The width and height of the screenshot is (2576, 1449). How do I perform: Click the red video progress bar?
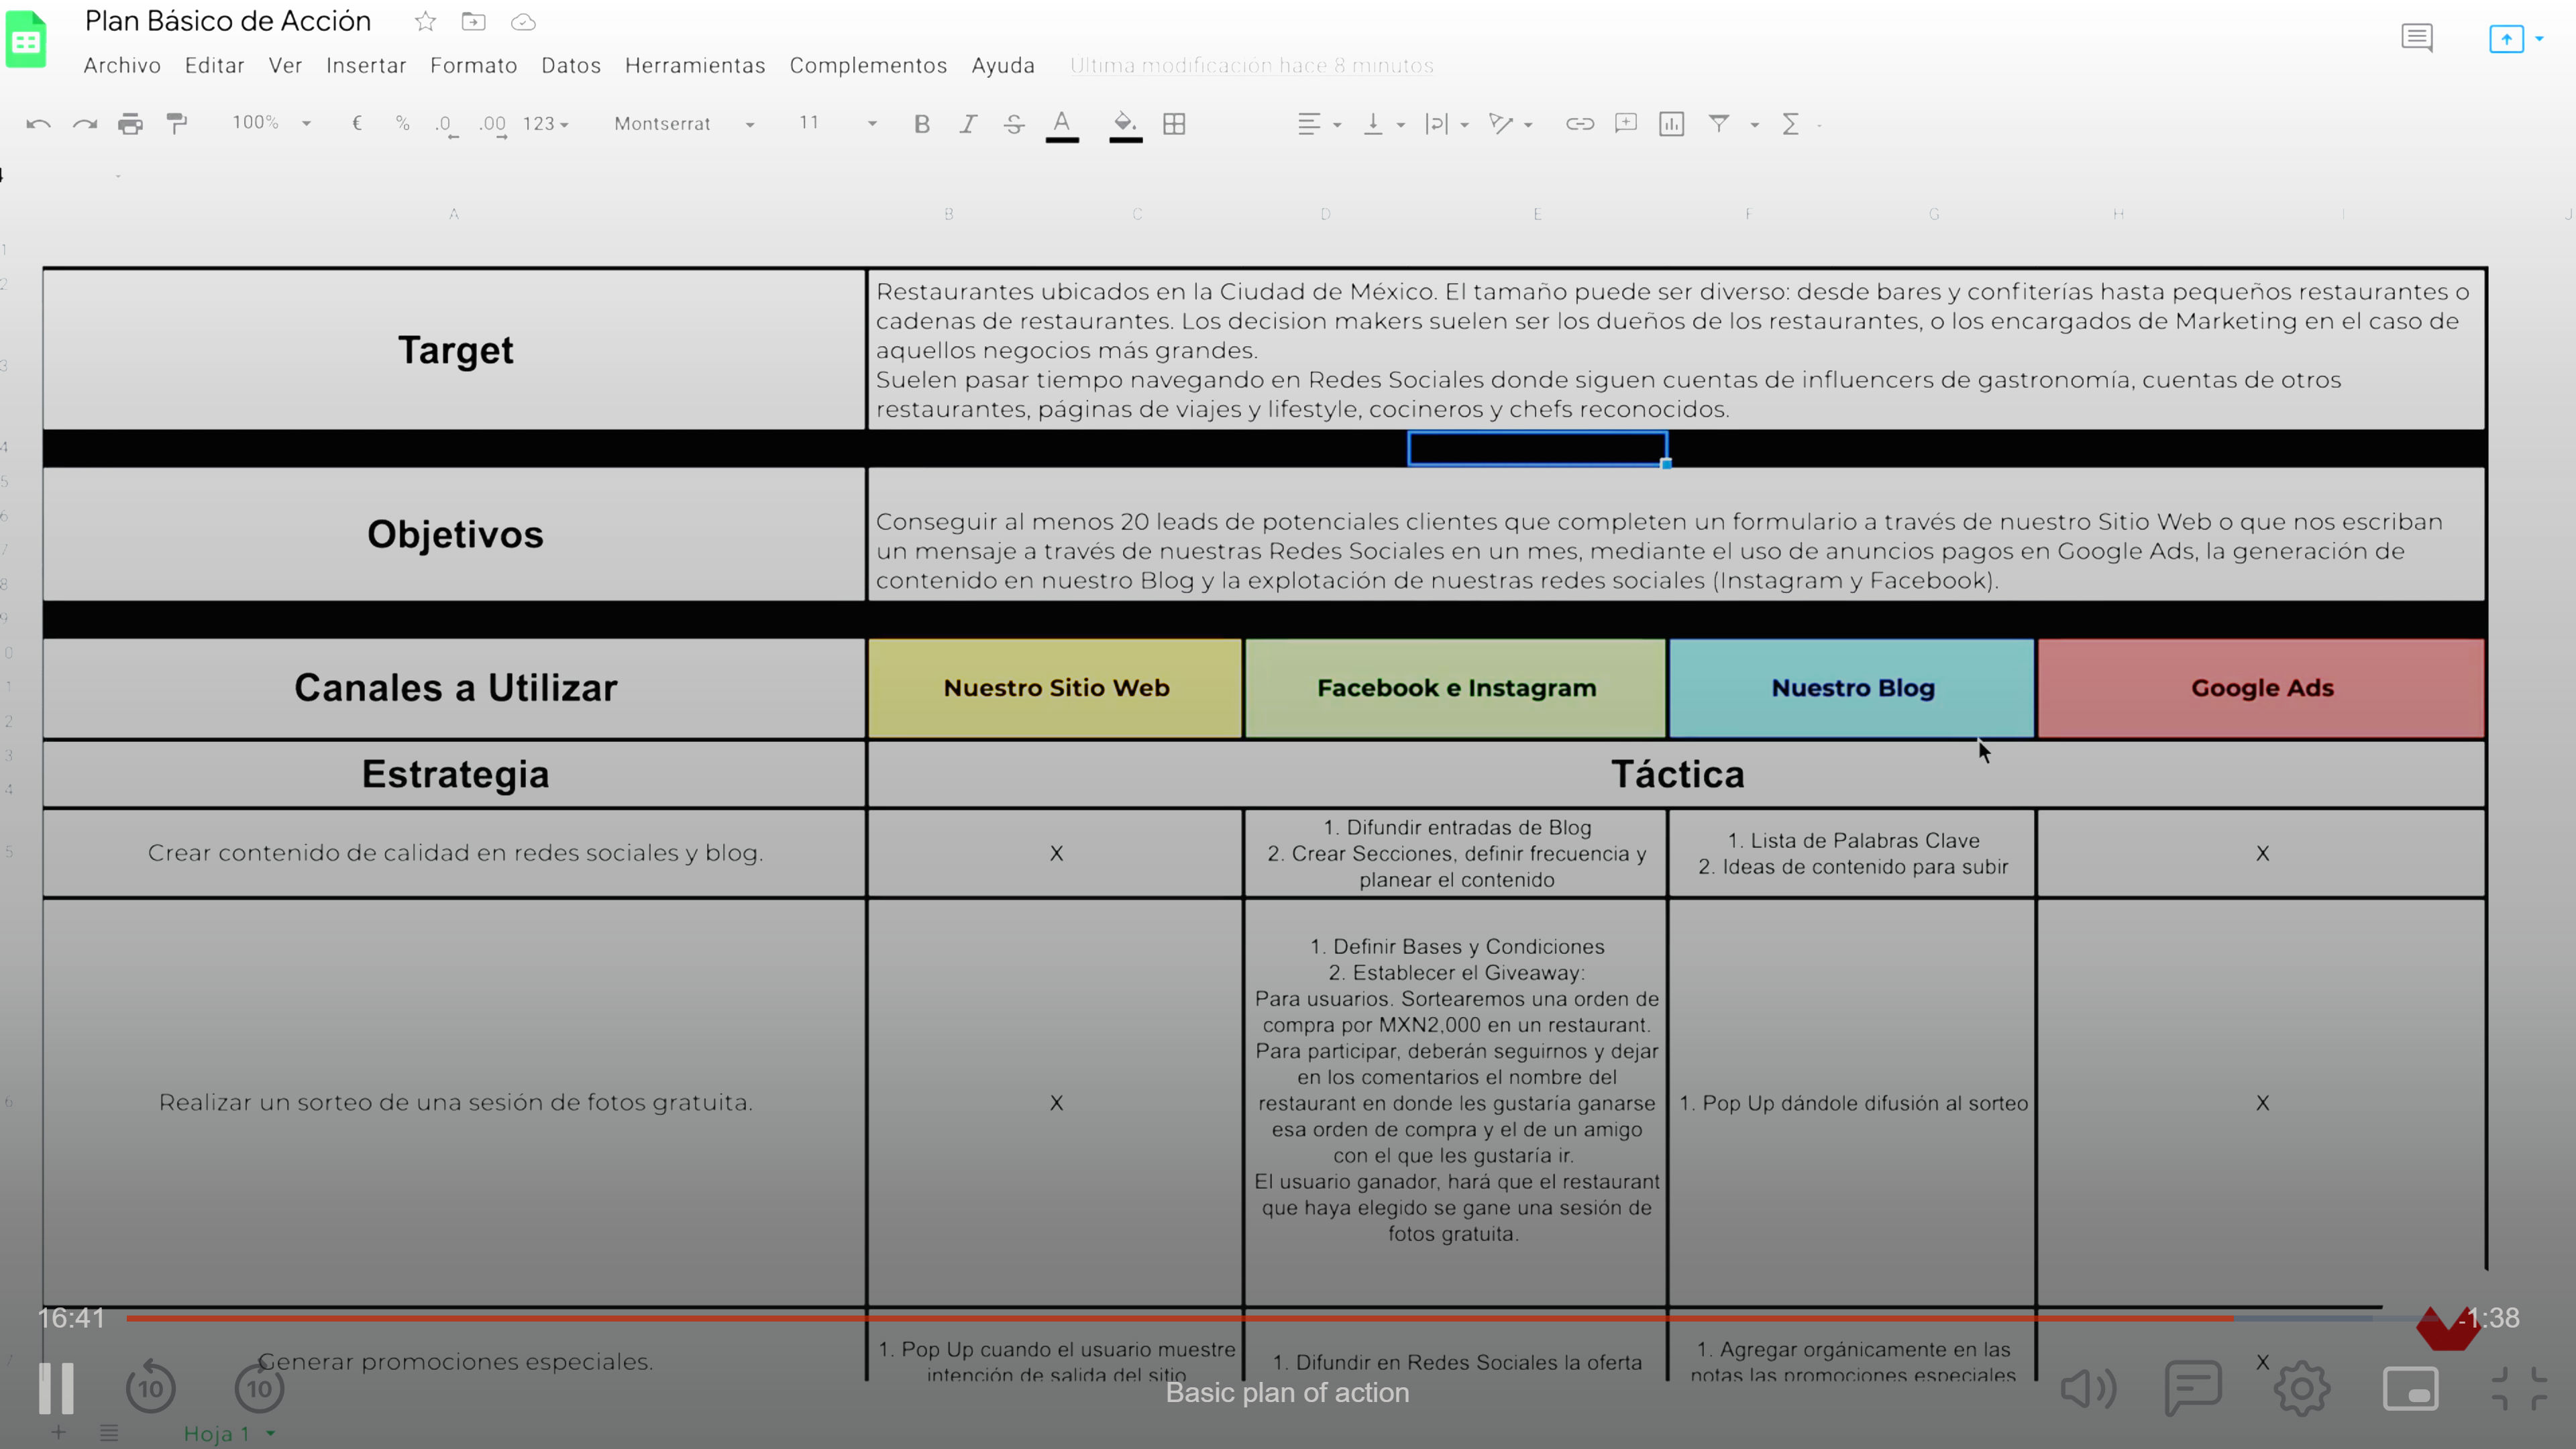[x=1180, y=1318]
